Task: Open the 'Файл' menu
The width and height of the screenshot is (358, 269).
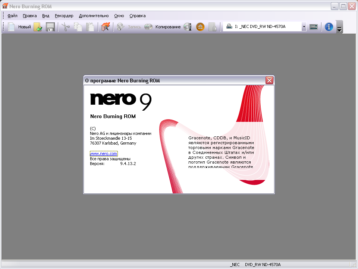Action: (12, 16)
